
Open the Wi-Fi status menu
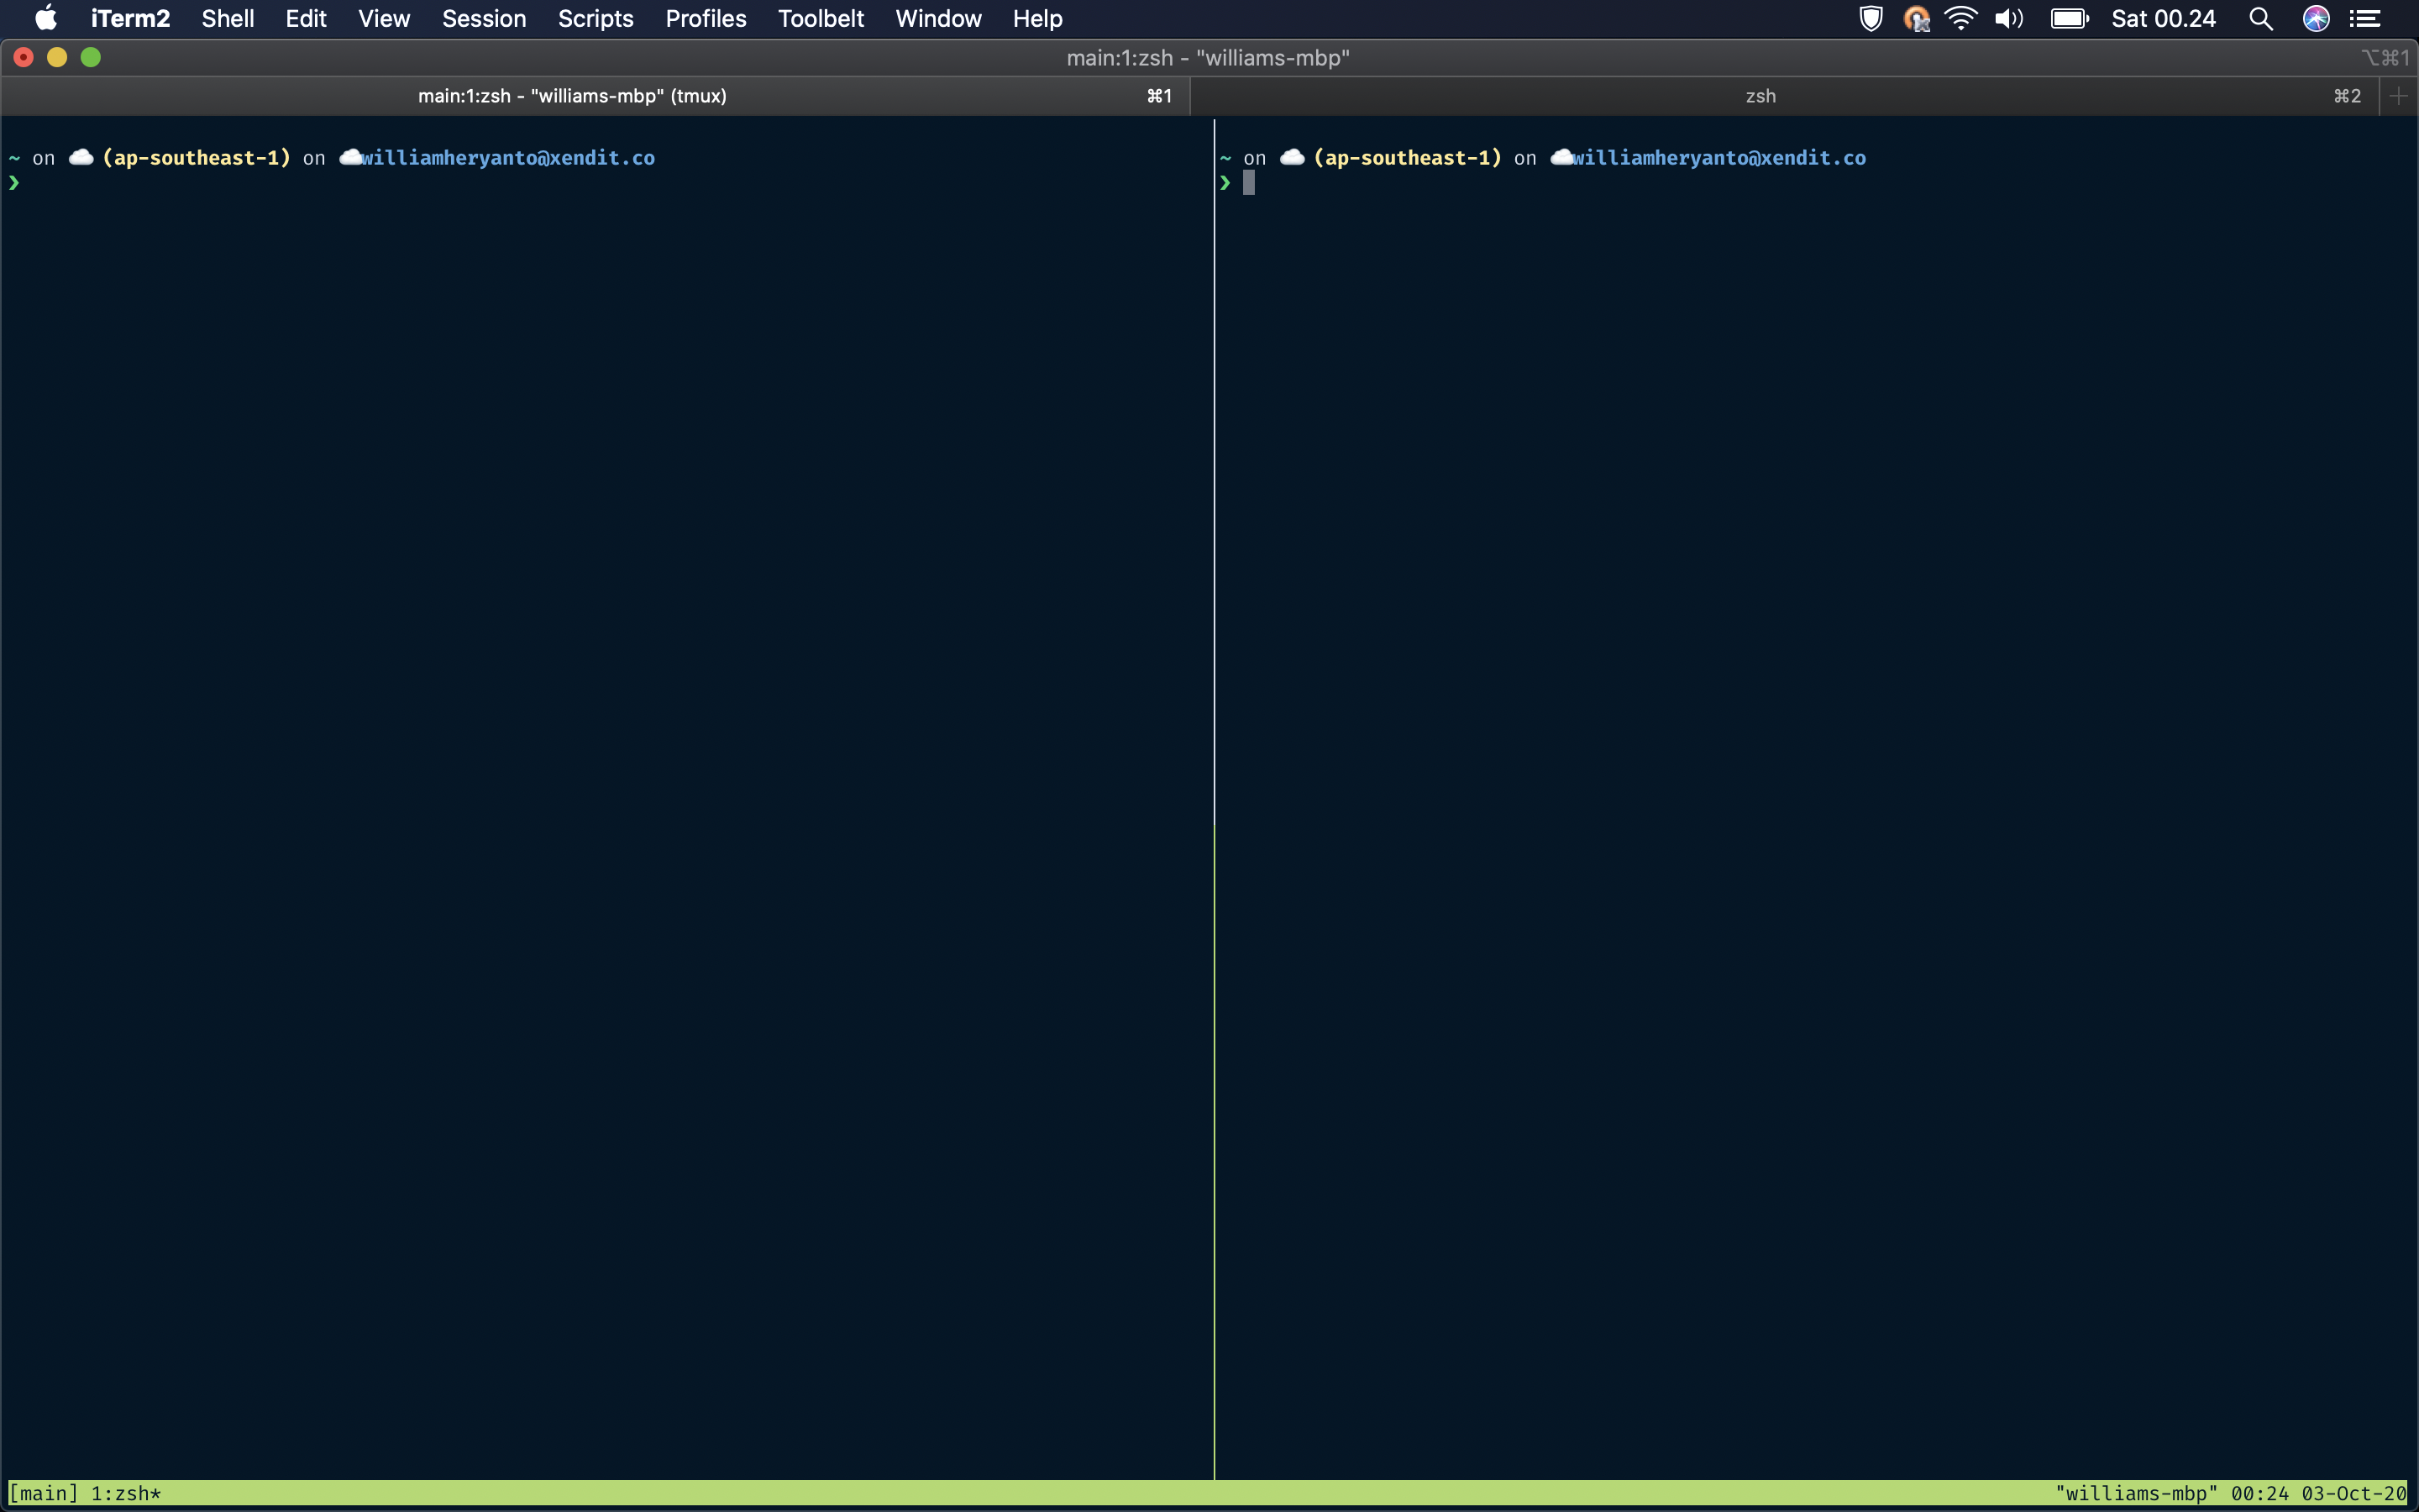(x=1961, y=18)
